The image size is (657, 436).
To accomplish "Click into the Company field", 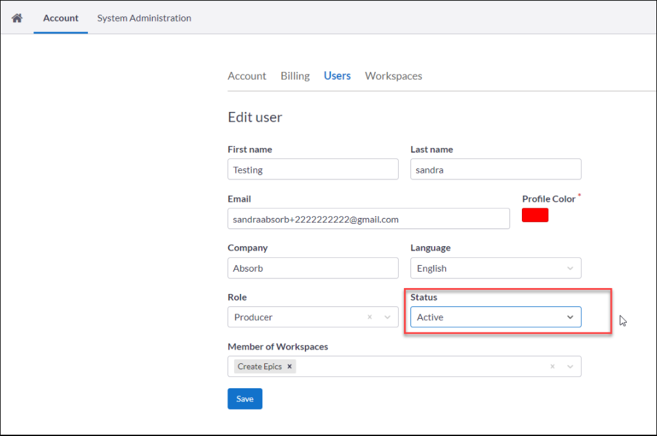I will pos(313,268).
